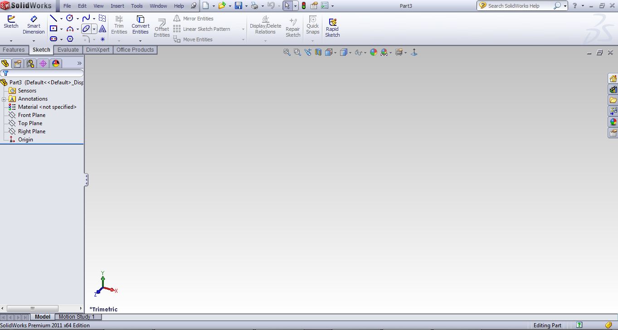This screenshot has width=618, height=330.
Task: Open the View menu
Action: [x=98, y=6]
